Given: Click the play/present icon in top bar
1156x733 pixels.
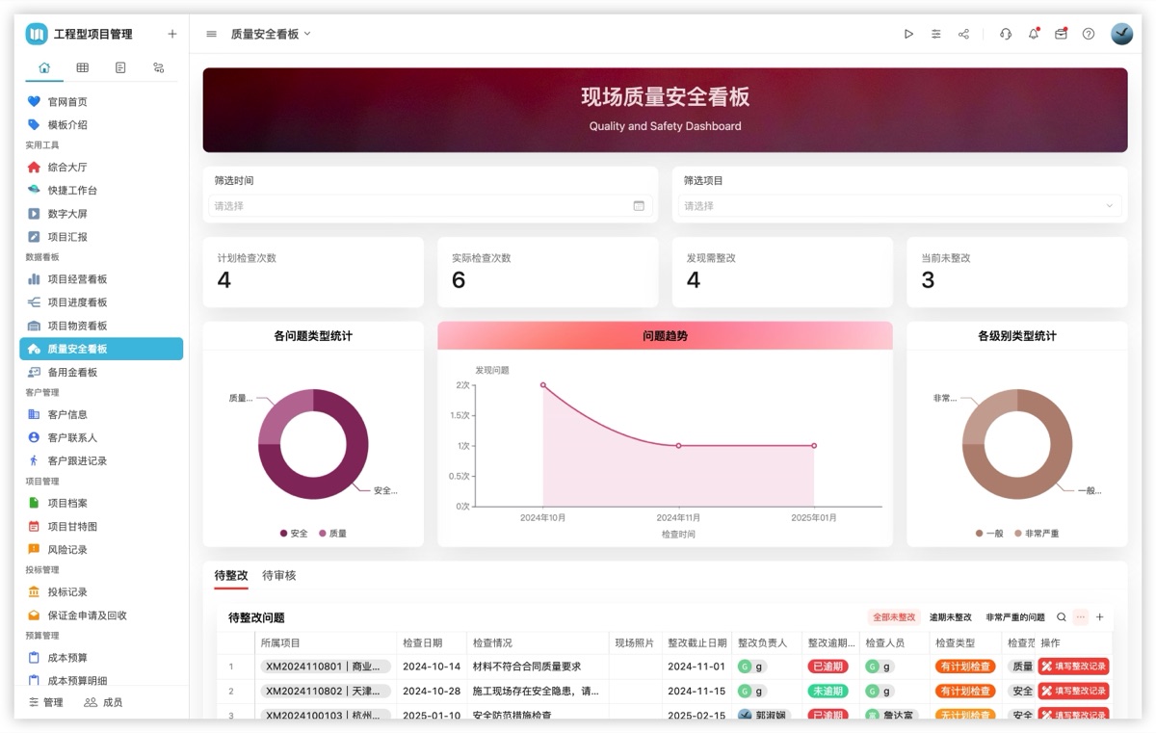Looking at the screenshot, I should click(908, 34).
